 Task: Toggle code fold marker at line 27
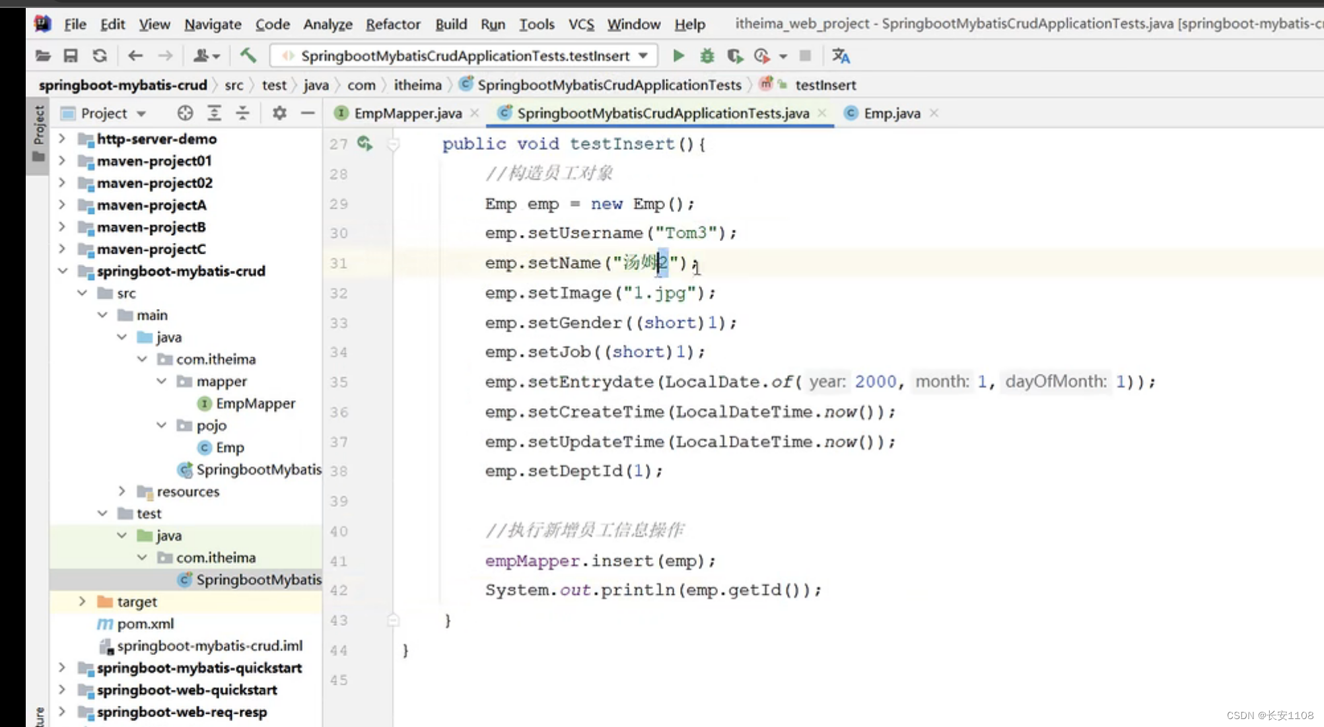pos(394,143)
